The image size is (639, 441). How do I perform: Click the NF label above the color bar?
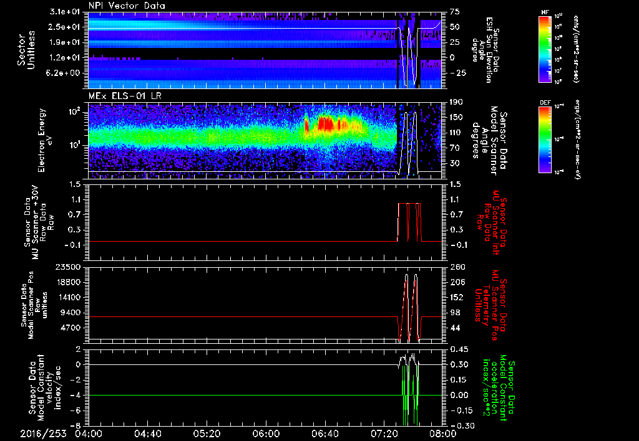[x=545, y=12]
